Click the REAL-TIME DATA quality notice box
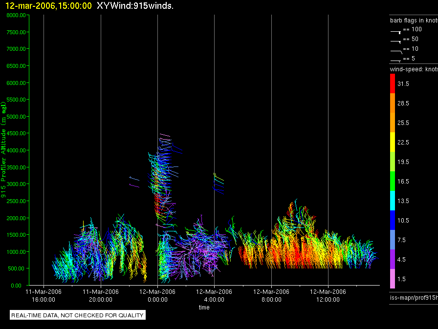Viewport: 438px width, 329px height. coord(78,315)
